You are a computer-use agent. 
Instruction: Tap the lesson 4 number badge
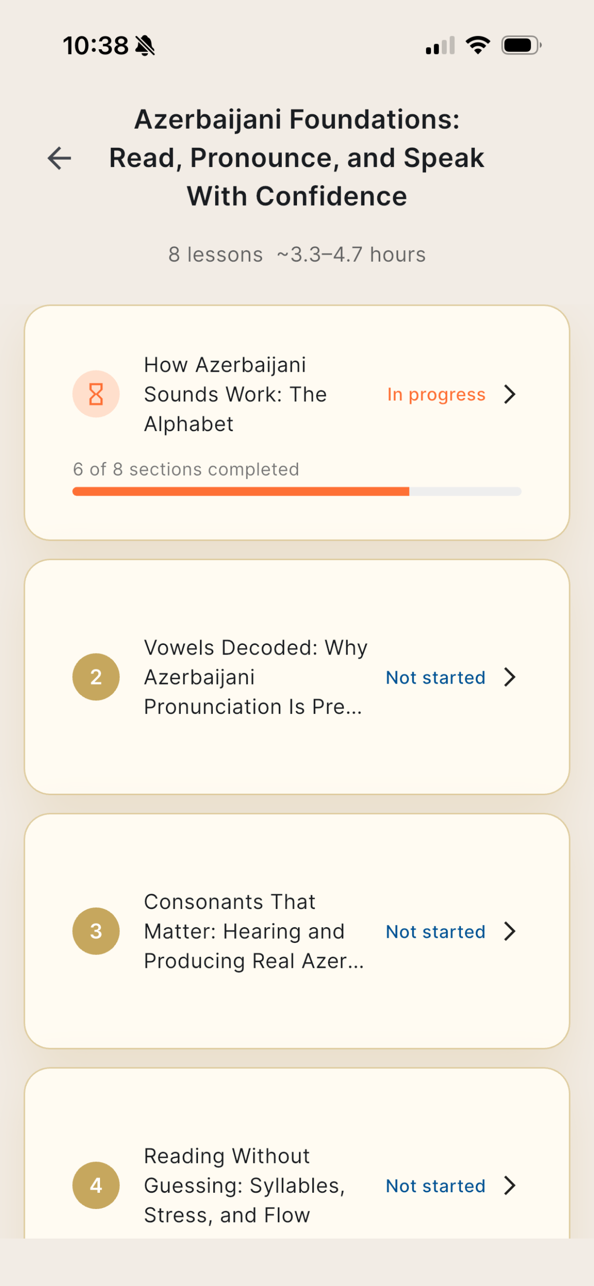(x=96, y=1185)
